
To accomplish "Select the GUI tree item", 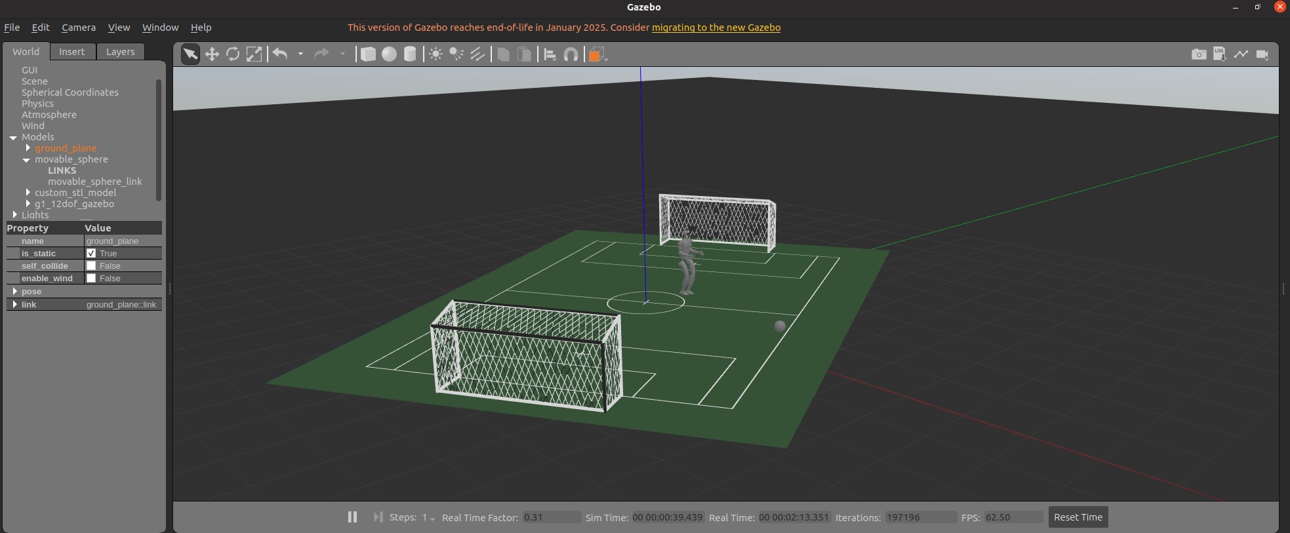I will point(30,70).
